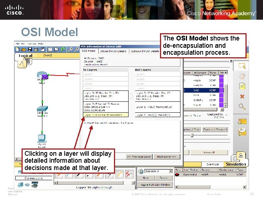The width and height of the screenshot is (263, 197).
Task: Choose the Move Layout hand tool
Action: 242,76
